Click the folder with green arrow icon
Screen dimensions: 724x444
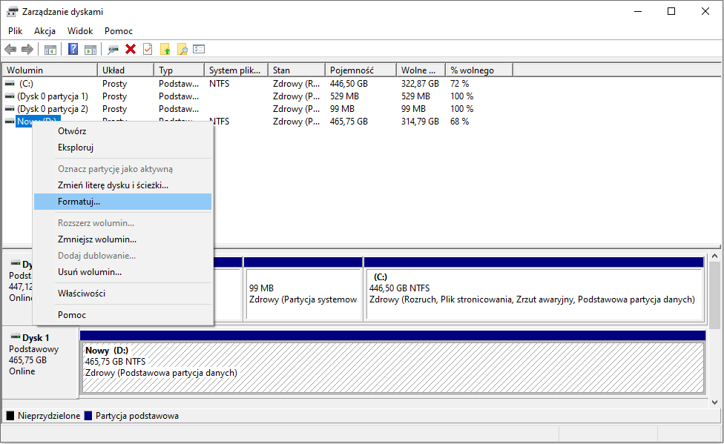coord(165,49)
